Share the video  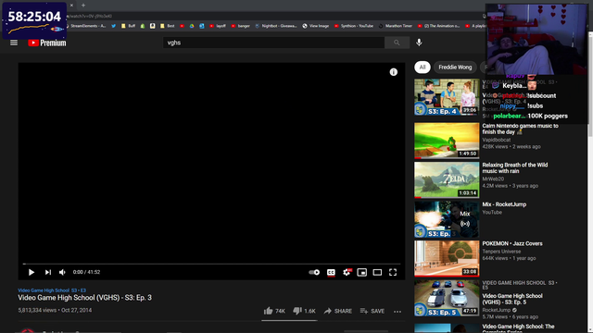point(337,311)
